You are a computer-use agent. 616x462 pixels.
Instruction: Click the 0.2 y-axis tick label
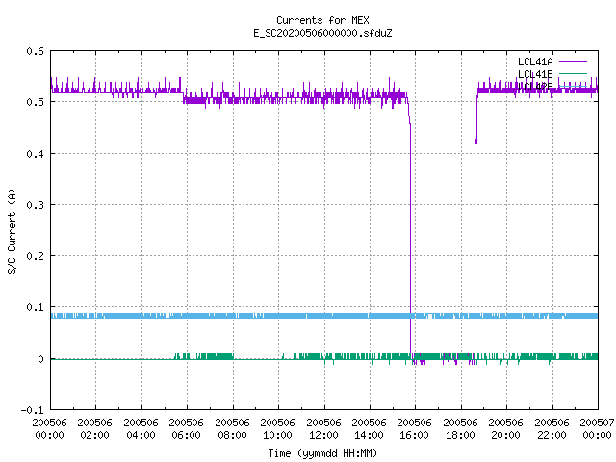point(35,256)
